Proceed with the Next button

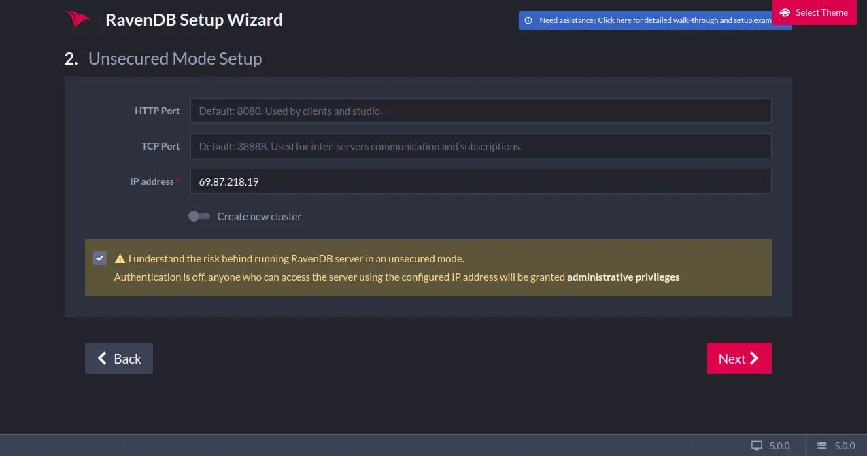(x=739, y=358)
